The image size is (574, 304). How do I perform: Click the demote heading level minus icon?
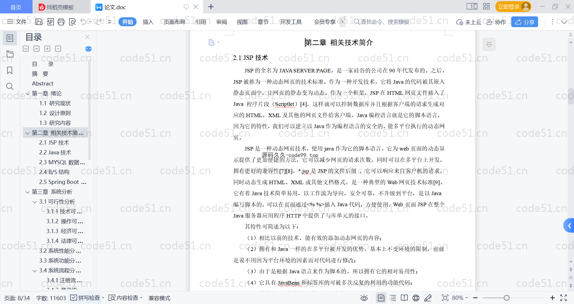click(x=58, y=49)
